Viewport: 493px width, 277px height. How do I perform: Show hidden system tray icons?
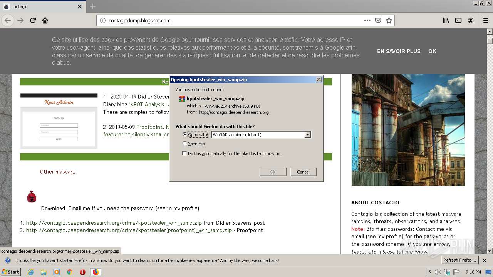430,272
